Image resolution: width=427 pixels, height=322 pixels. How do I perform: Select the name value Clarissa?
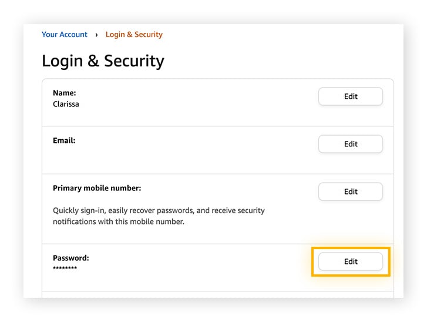pyautogui.click(x=67, y=104)
